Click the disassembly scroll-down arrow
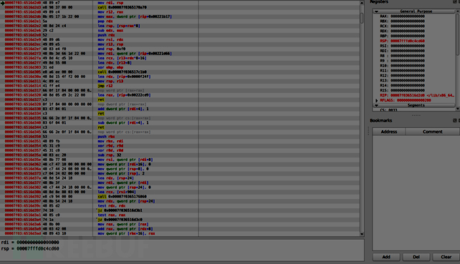 tap(362, 234)
